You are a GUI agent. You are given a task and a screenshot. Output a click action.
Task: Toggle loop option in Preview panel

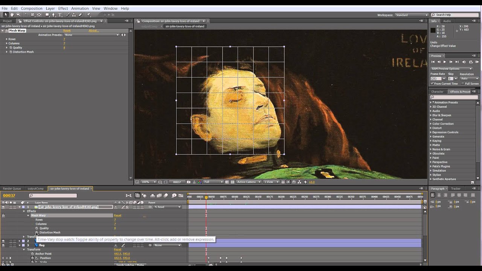[x=471, y=62]
